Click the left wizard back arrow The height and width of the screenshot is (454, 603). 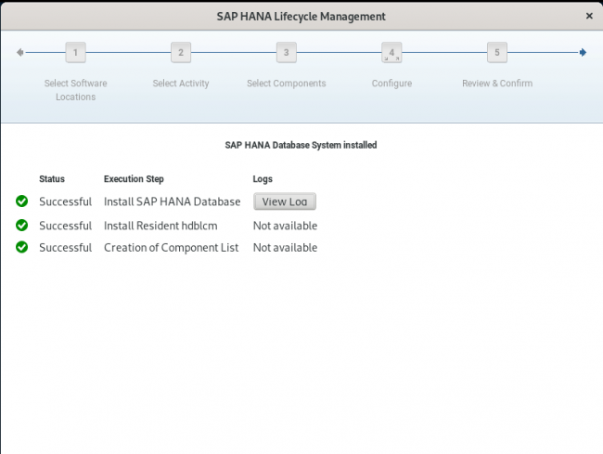pyautogui.click(x=20, y=52)
